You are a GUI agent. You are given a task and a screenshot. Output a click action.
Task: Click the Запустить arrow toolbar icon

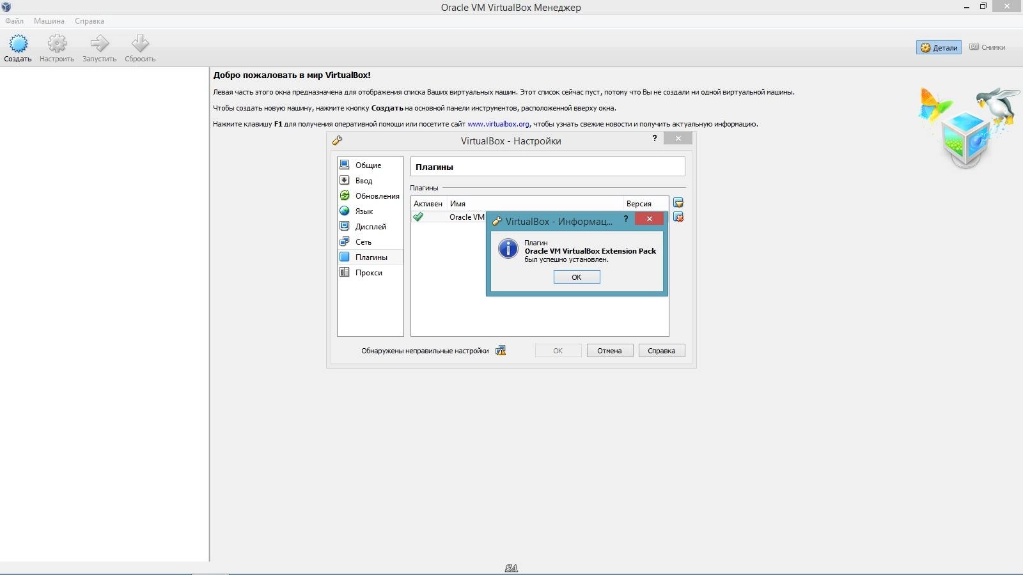pos(99,43)
